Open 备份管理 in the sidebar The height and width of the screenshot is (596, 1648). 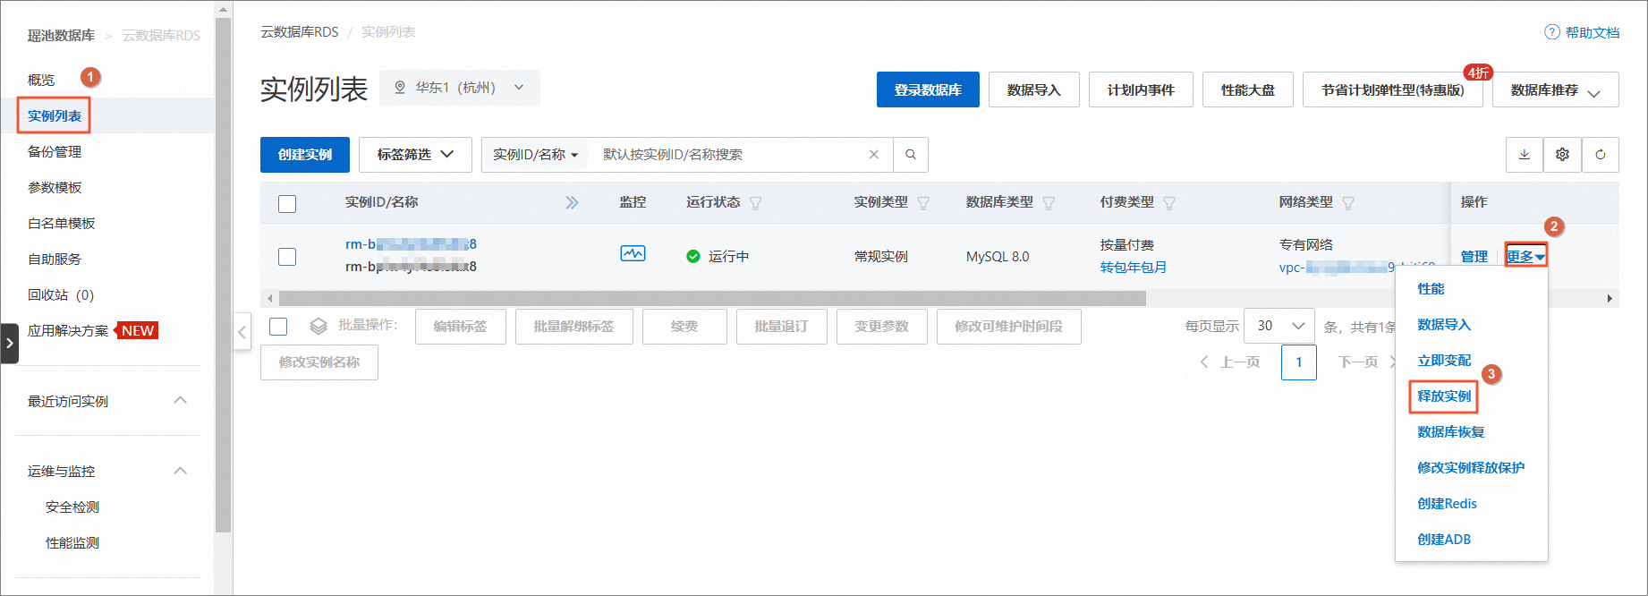tap(55, 152)
